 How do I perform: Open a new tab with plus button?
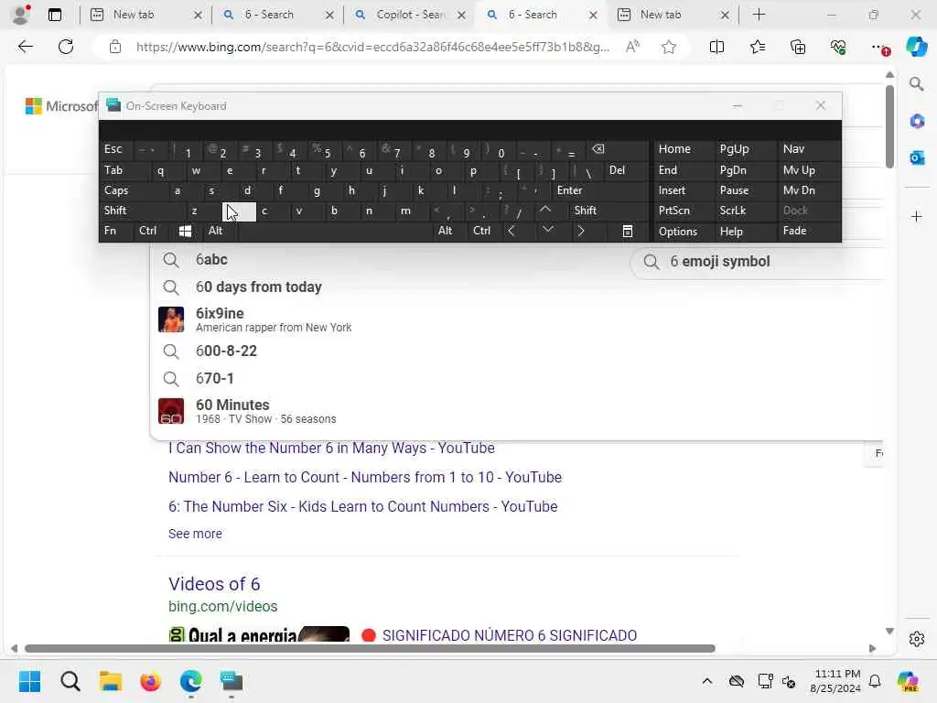tap(759, 15)
